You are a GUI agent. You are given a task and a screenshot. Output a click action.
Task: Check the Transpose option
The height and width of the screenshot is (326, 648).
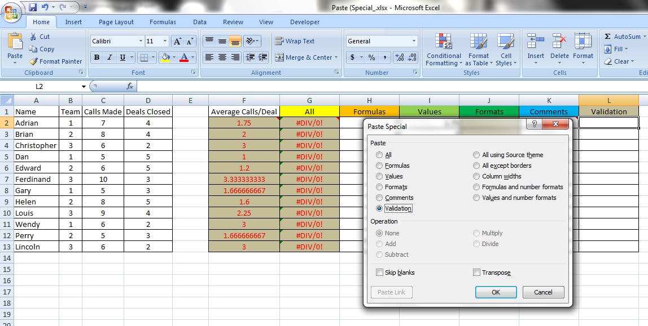click(476, 273)
